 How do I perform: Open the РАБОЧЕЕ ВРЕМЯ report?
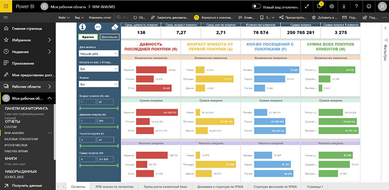point(16,151)
